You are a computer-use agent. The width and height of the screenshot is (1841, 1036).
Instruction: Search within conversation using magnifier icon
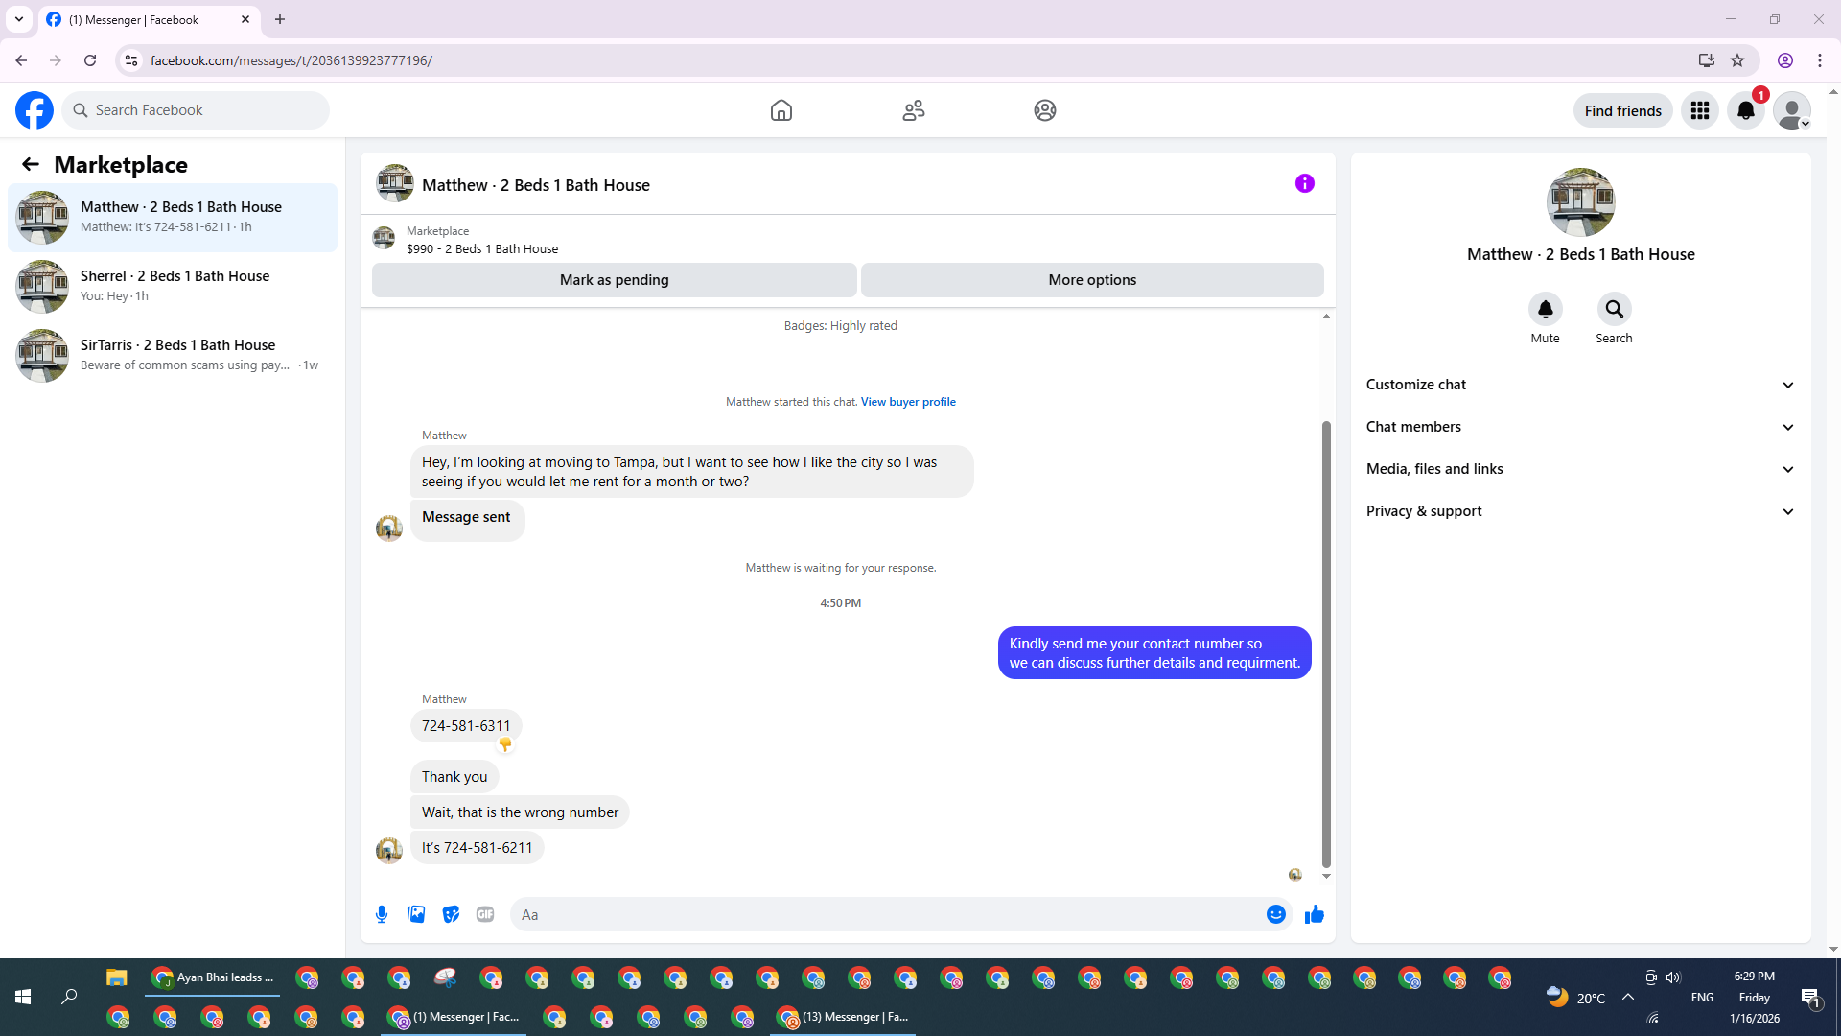(x=1614, y=309)
